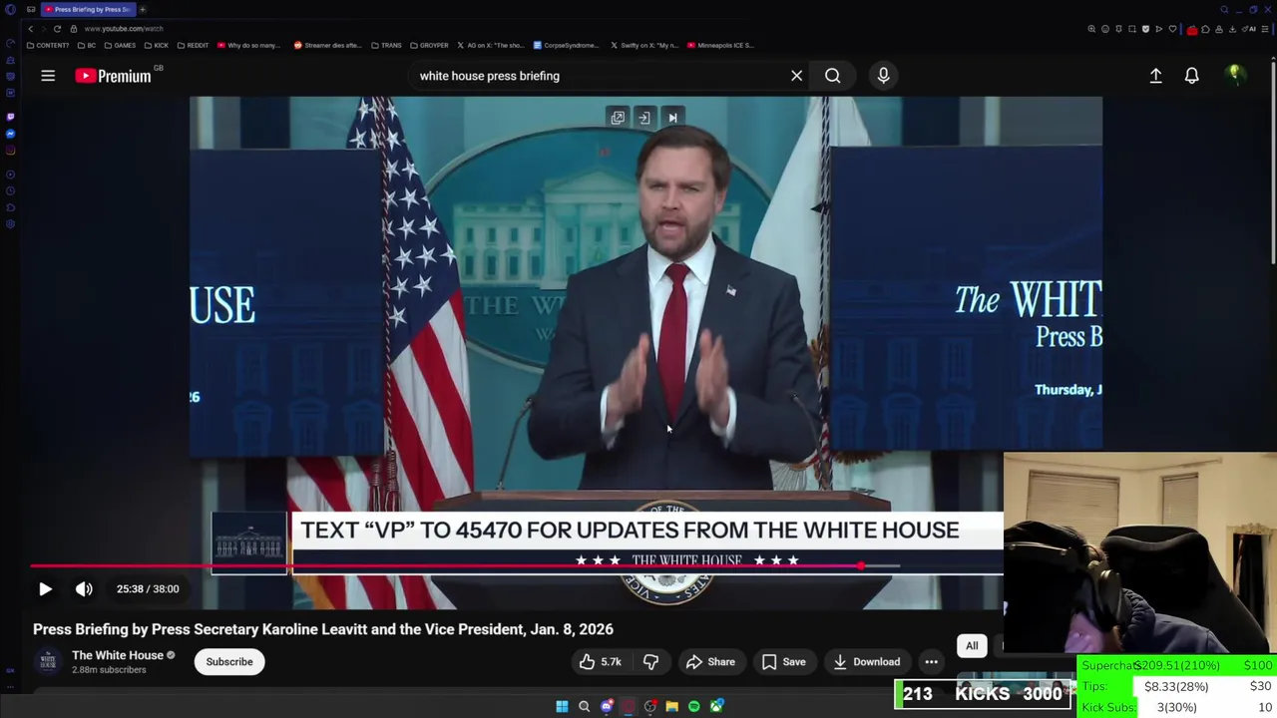
Task: Click the video title text
Action: pos(323,629)
